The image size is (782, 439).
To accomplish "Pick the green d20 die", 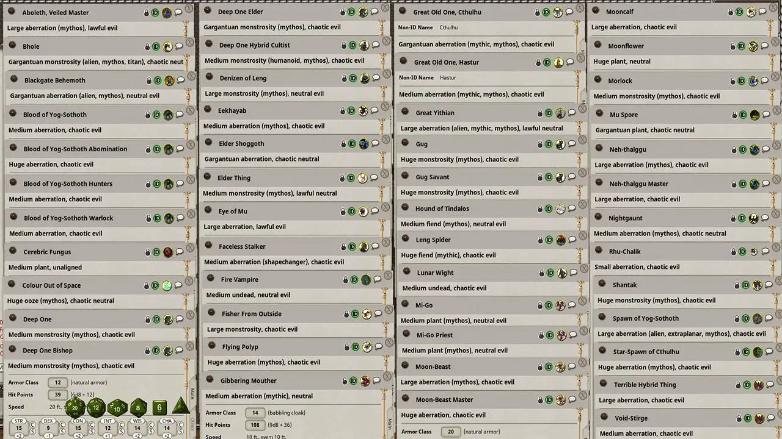I will 75,407.
